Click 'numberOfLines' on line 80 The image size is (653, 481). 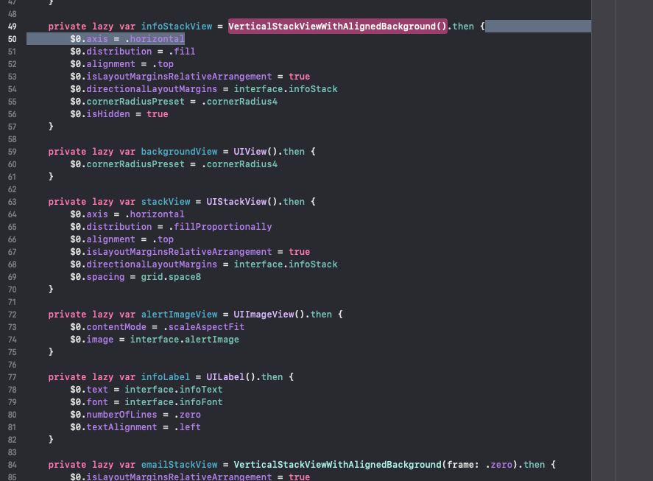[x=121, y=414]
